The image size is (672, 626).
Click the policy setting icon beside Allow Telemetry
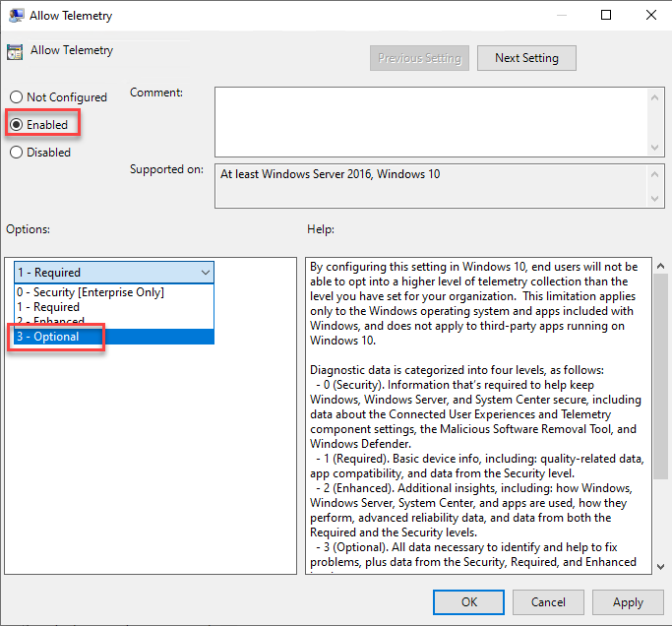point(15,52)
